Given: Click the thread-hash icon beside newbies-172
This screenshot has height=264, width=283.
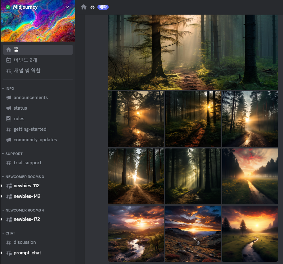Looking at the screenshot, I should 9,219.
